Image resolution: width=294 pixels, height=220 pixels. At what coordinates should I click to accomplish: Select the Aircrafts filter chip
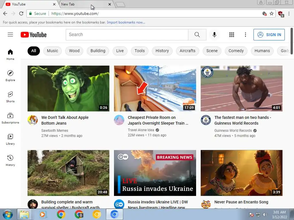(x=187, y=51)
